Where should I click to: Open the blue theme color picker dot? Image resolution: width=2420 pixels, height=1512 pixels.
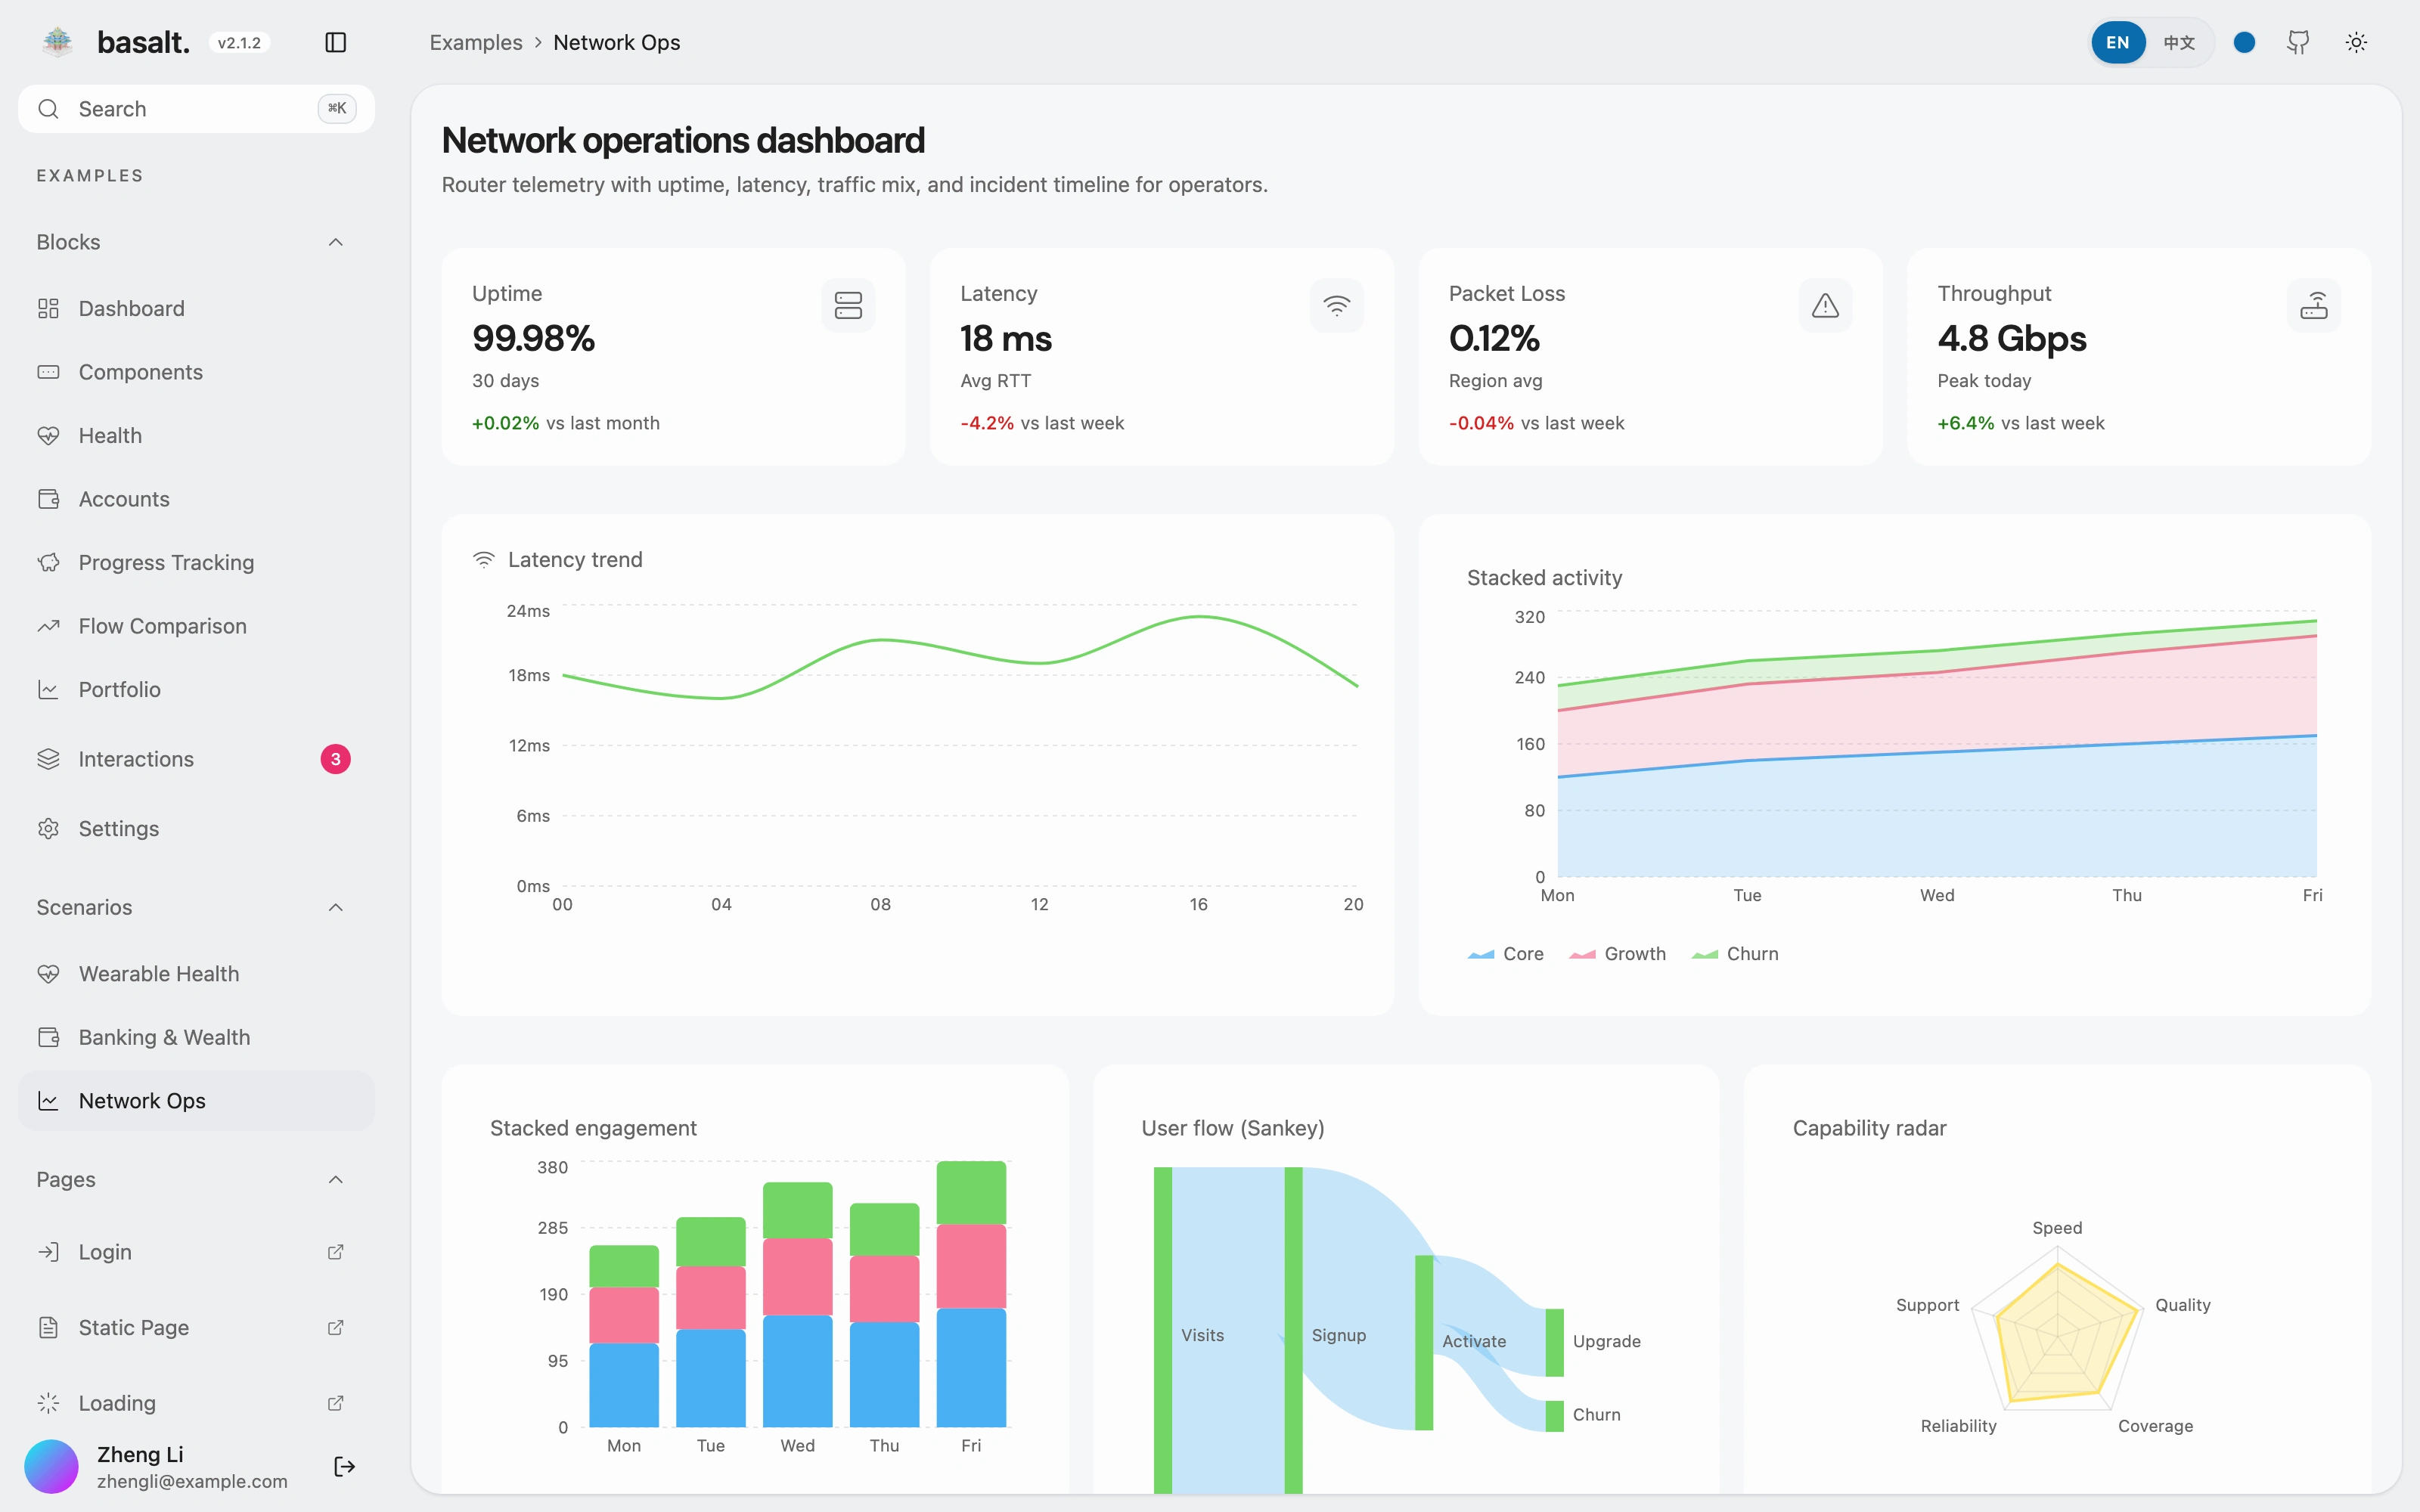tap(2244, 42)
